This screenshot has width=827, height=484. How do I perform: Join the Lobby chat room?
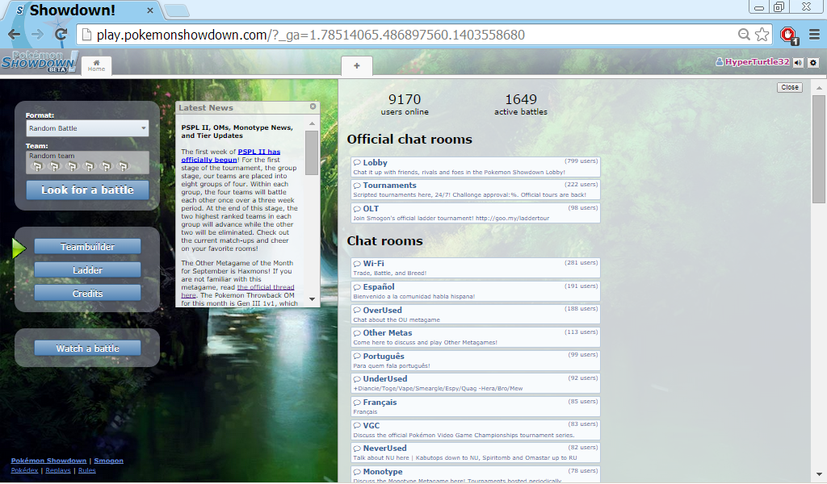476,167
